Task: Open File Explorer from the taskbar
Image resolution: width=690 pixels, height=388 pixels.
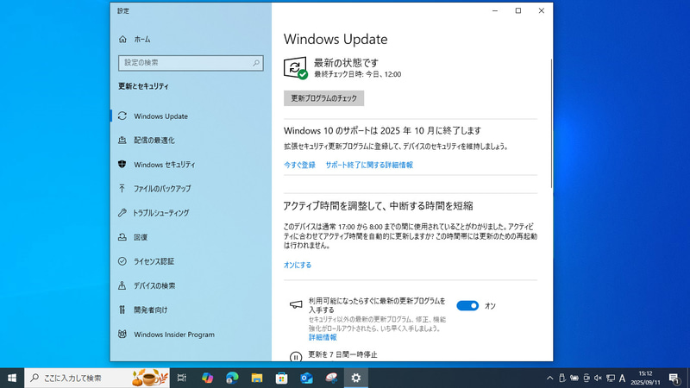Action: click(x=256, y=378)
